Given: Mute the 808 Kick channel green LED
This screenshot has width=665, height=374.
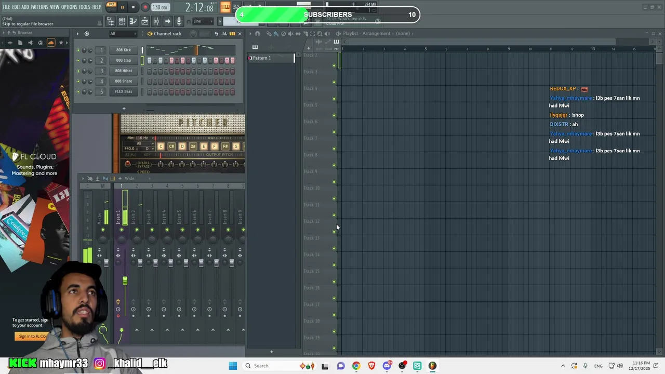Looking at the screenshot, I should [x=78, y=50].
